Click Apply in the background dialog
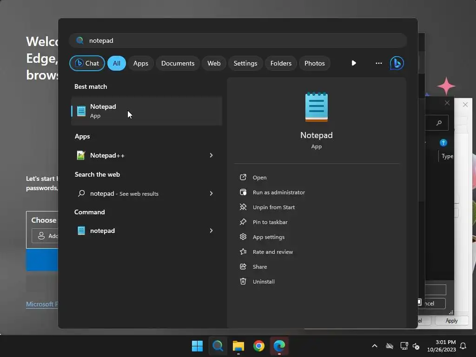 click(x=451, y=321)
